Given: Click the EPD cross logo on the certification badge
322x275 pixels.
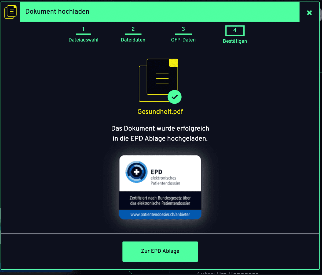Looking at the screenshot, I should point(136,172).
